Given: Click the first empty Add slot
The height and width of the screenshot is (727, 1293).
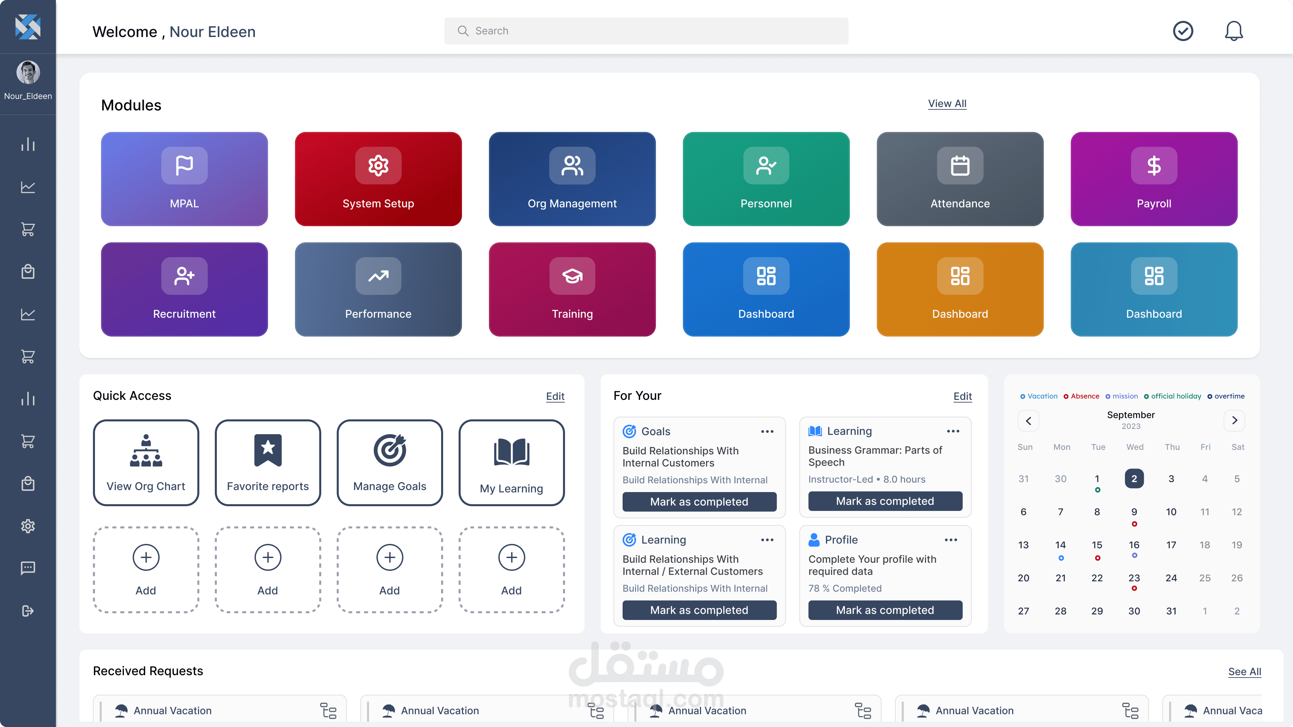Looking at the screenshot, I should tap(146, 569).
